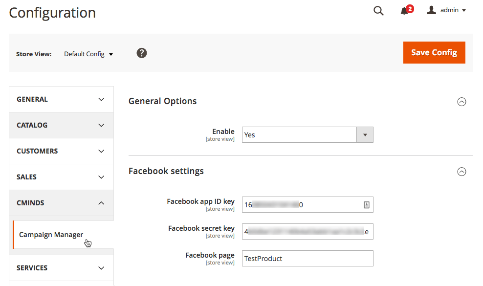
Task: Click the admin user avatar icon
Action: point(431,10)
